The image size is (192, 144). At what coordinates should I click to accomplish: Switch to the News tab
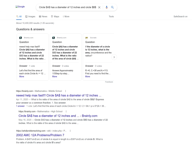[43, 16]
